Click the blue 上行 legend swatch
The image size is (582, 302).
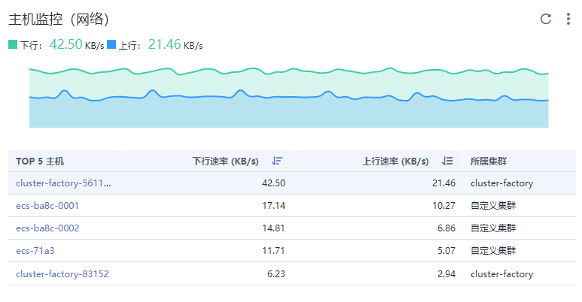[111, 45]
